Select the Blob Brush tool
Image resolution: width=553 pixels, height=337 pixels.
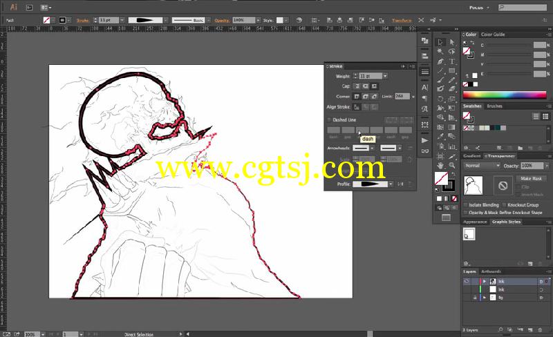tap(440, 89)
